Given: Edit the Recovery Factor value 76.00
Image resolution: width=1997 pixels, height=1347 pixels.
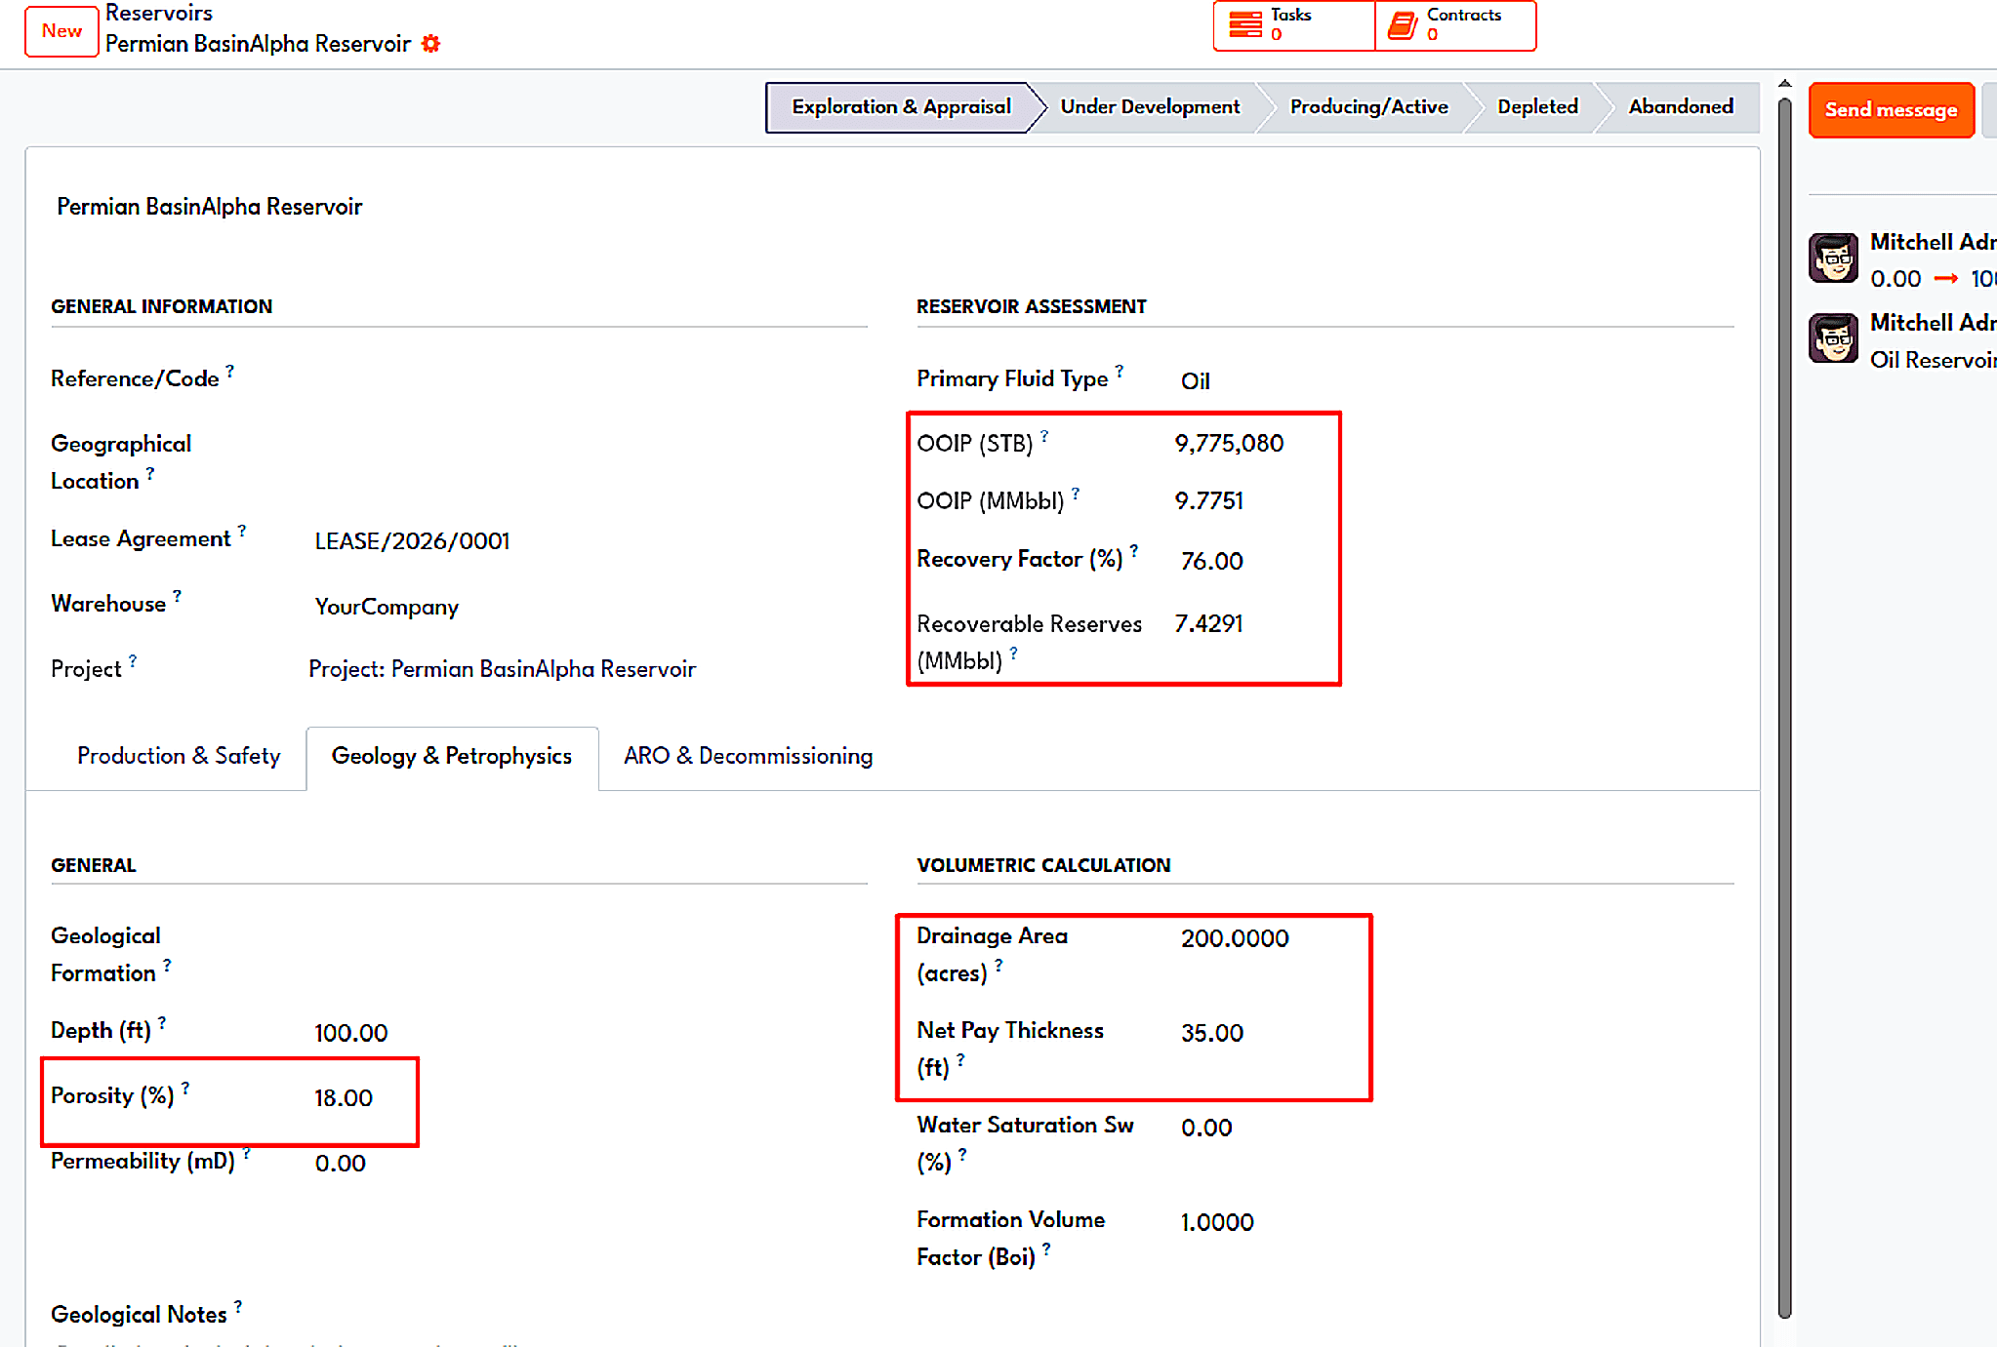Looking at the screenshot, I should [x=1212, y=562].
